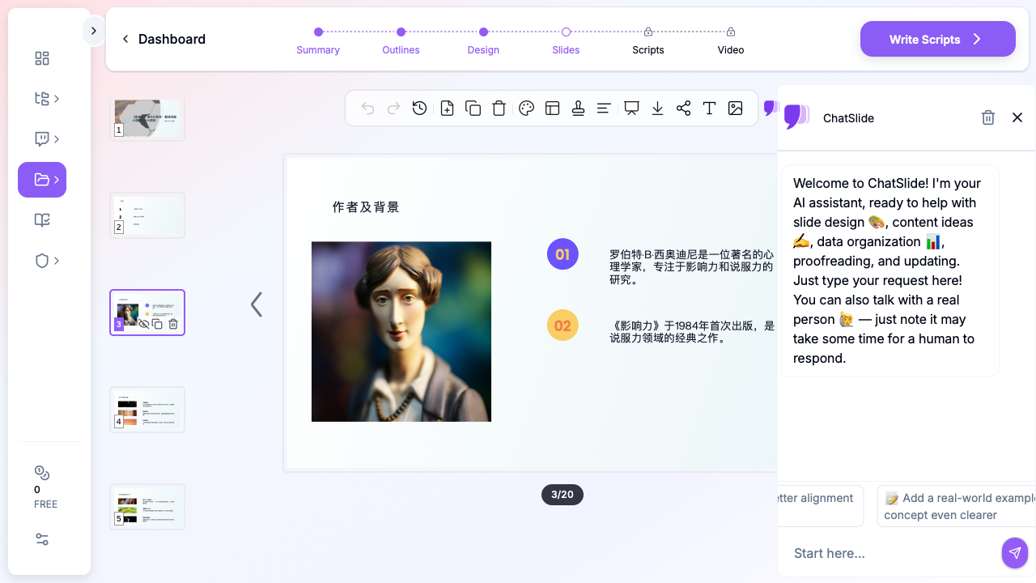
Task: Expand the left sidebar with arrow toggle
Action: [94, 31]
